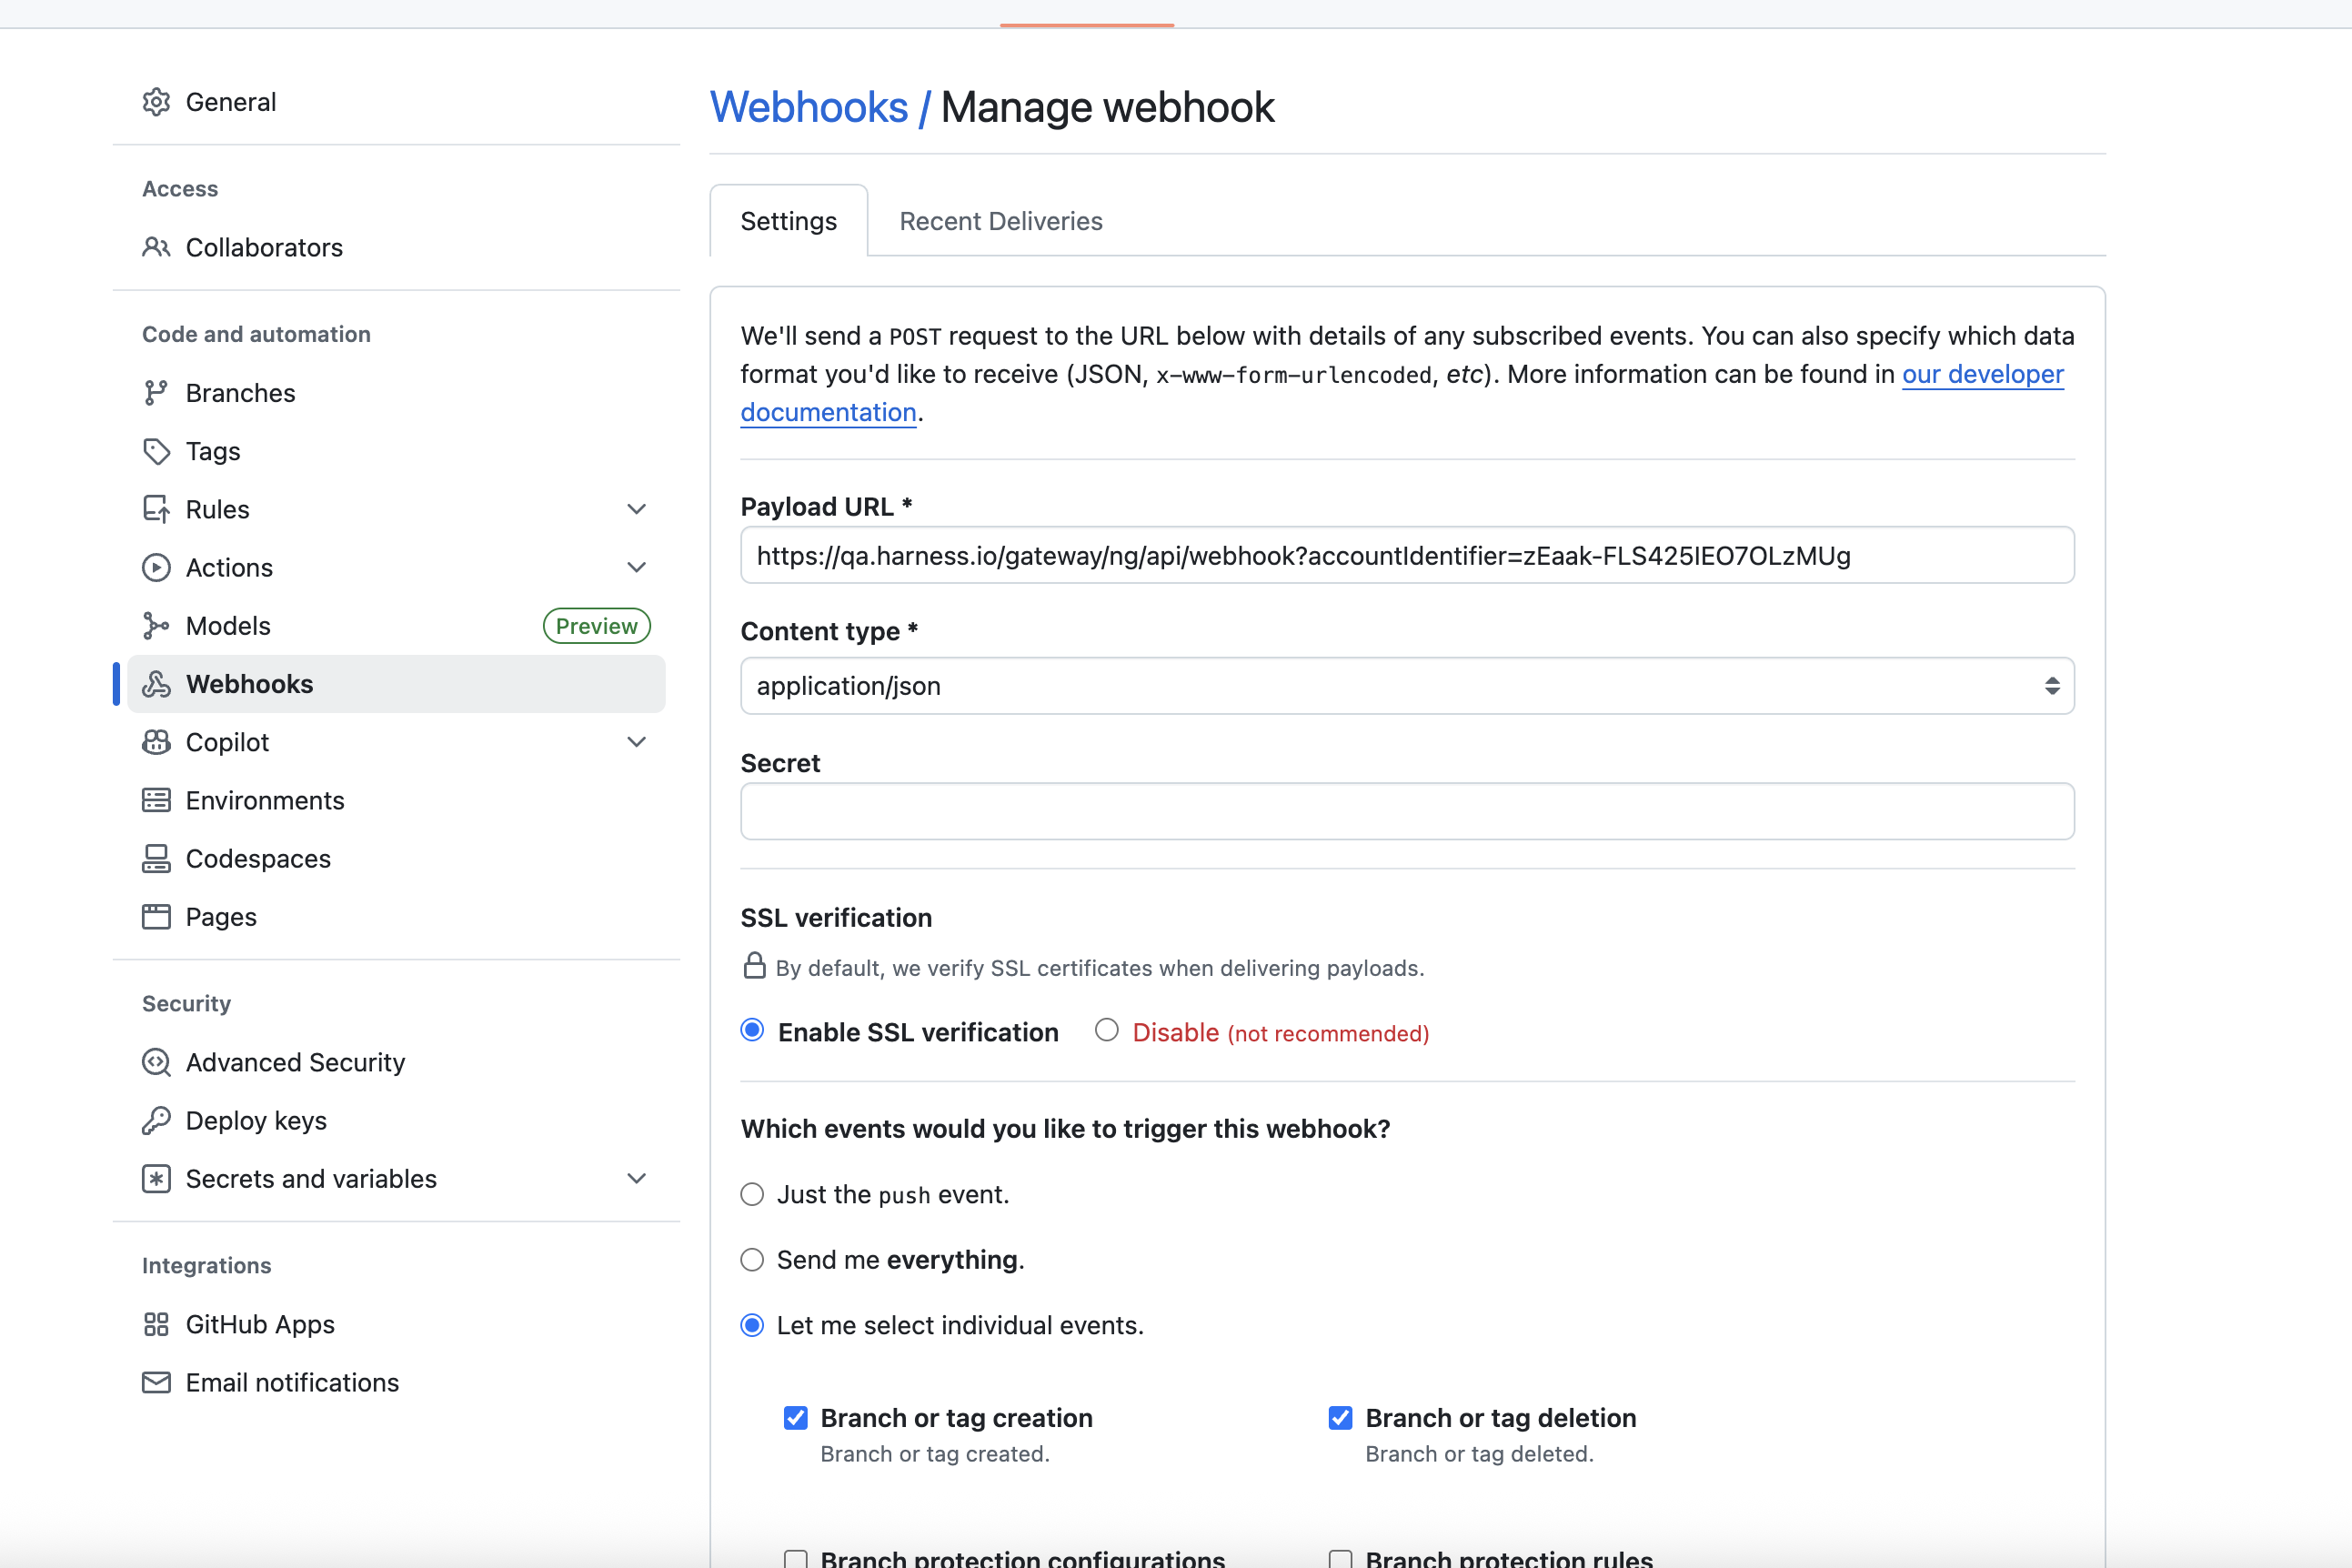Enable SSL verification radio button
Image resolution: width=2352 pixels, height=1568 pixels.
click(751, 1031)
